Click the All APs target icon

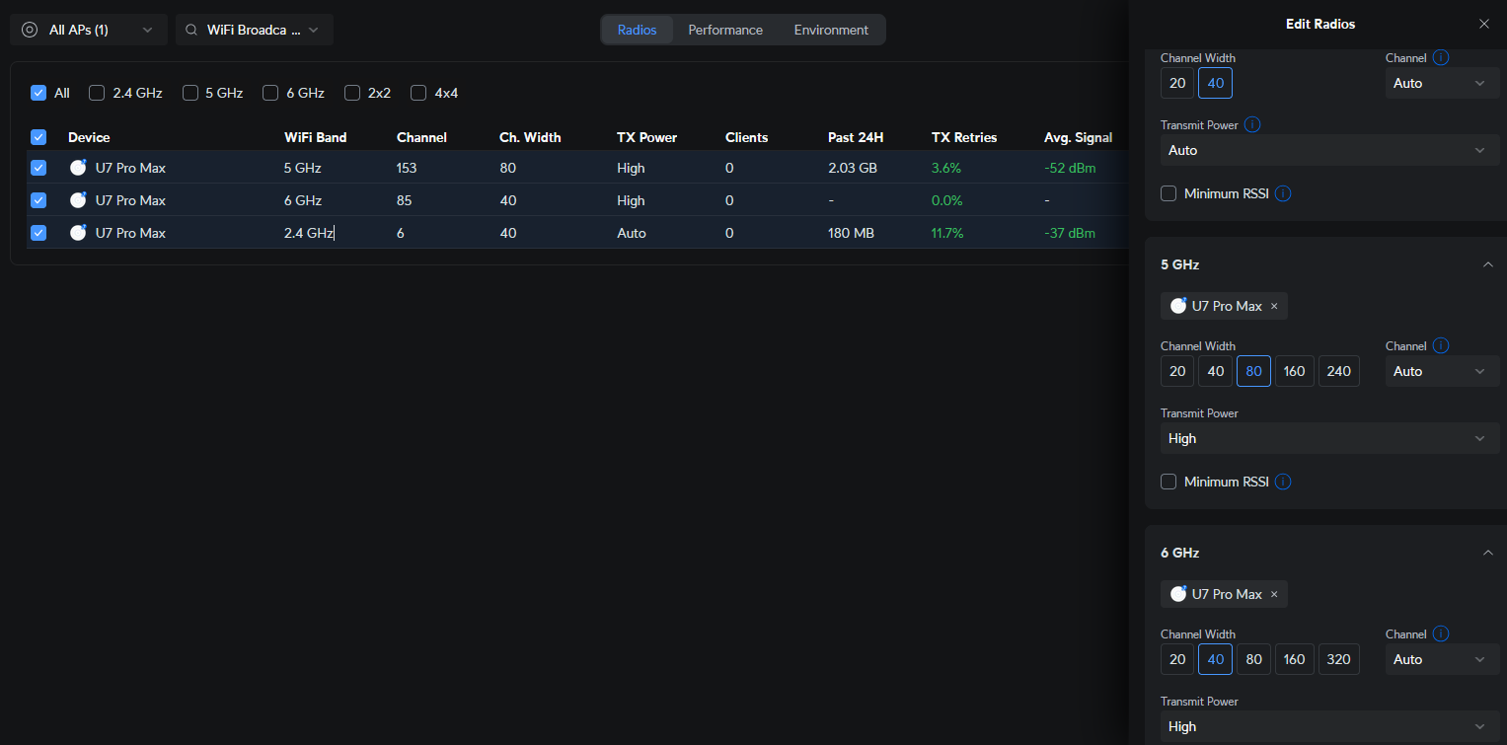tap(30, 30)
